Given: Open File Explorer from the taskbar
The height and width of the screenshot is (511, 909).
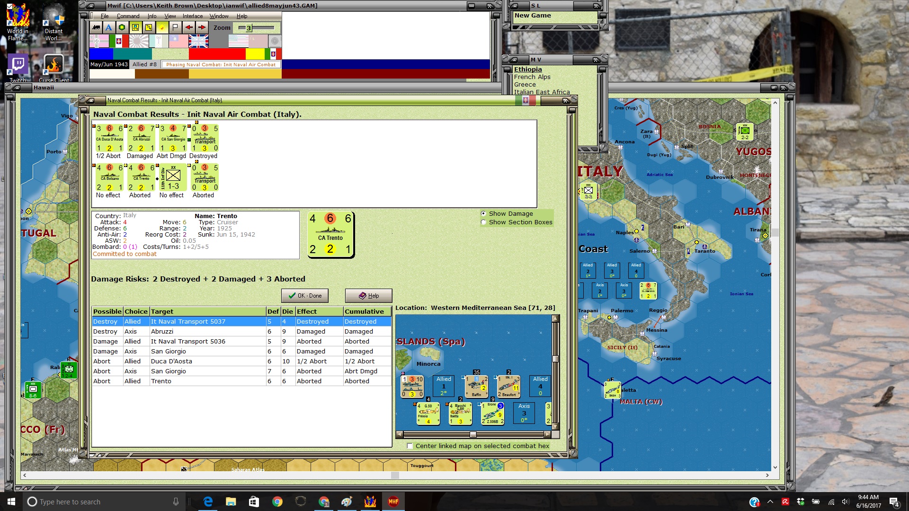Looking at the screenshot, I should pos(231,502).
